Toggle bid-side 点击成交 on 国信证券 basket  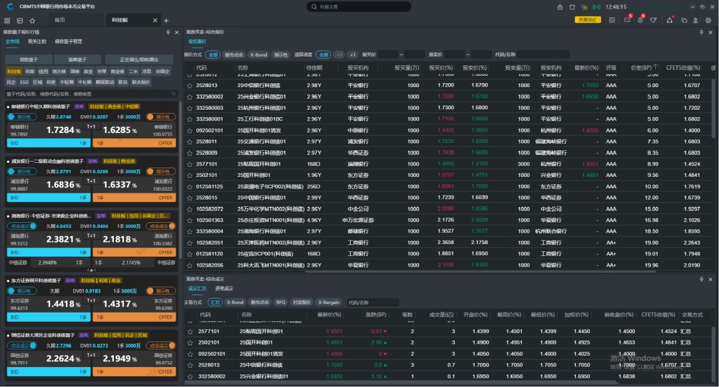point(22,345)
